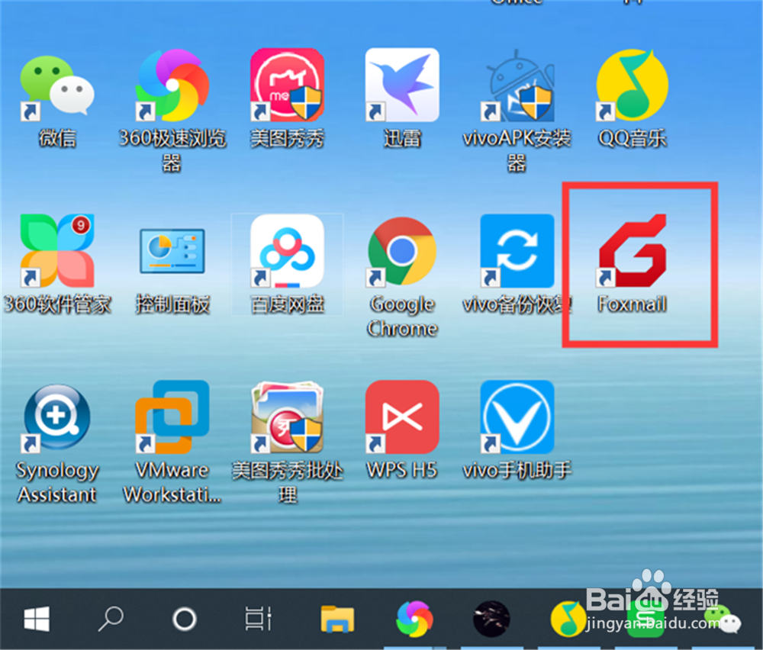
Task: Open vivo手机助手 desktop icon
Action: (x=517, y=417)
